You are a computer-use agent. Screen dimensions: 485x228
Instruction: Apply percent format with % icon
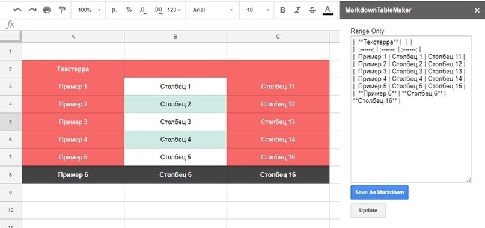[x=129, y=10]
